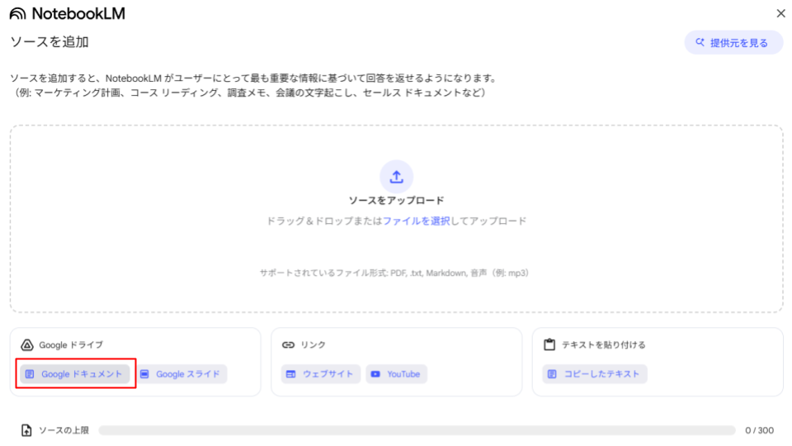The width and height of the screenshot is (792, 446).
Task: Select the コピーしたテキスト button
Action: (595, 374)
